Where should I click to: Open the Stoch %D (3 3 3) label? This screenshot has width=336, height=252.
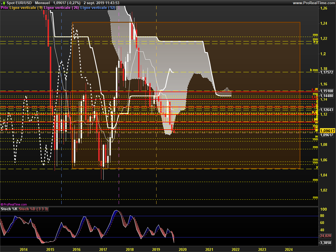tap(34, 209)
